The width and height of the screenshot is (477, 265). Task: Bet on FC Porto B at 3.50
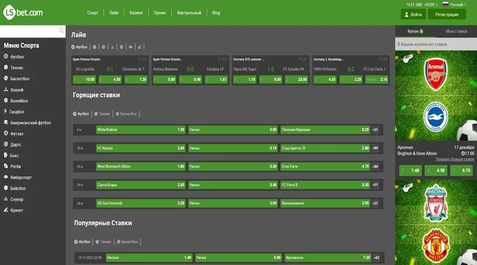(x=325, y=185)
